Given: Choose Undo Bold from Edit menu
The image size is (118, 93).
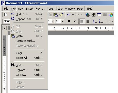Looking at the screenshot, I should pos(29,14).
